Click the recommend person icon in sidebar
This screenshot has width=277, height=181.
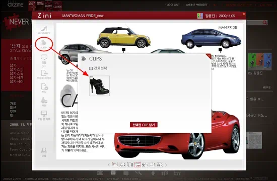(44, 102)
